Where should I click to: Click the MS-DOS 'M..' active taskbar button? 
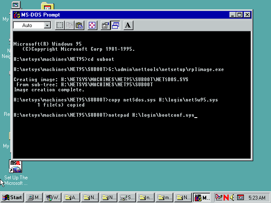202,198
